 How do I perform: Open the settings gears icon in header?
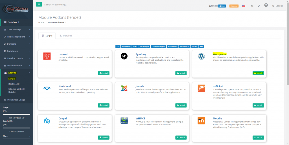[x=252, y=6]
